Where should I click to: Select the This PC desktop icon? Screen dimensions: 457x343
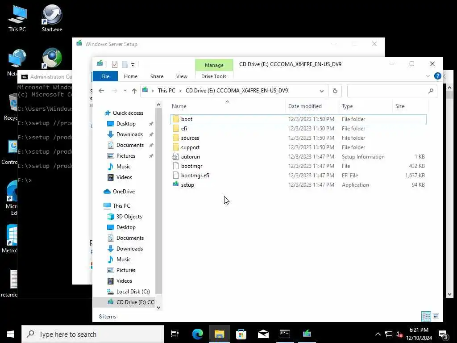point(17,18)
